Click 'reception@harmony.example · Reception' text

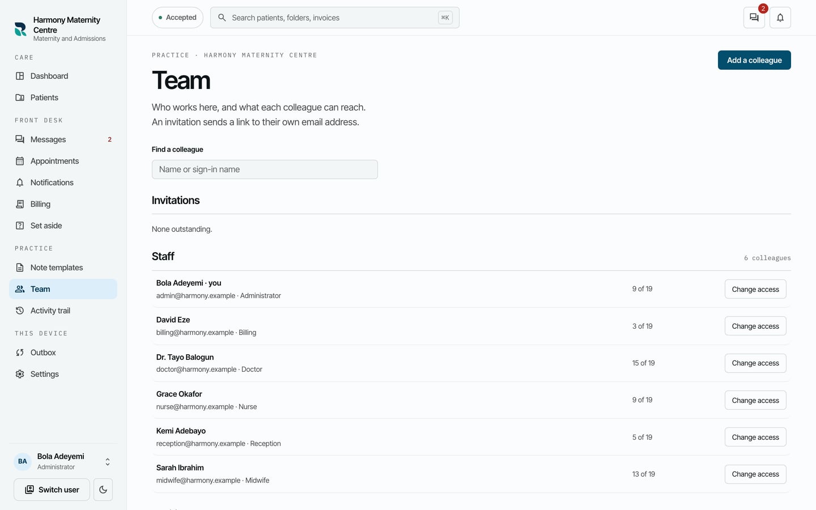pyautogui.click(x=218, y=444)
